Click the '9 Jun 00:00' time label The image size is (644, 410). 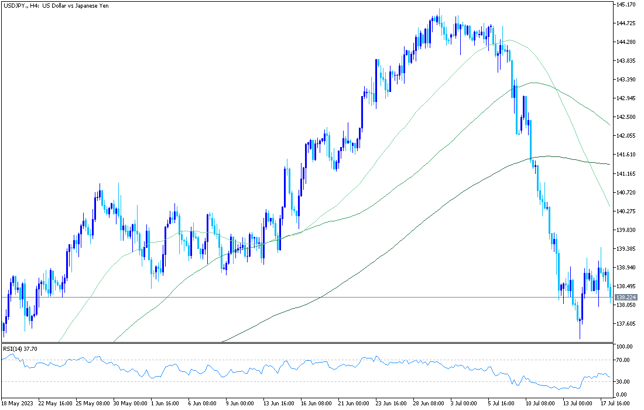[240, 404]
